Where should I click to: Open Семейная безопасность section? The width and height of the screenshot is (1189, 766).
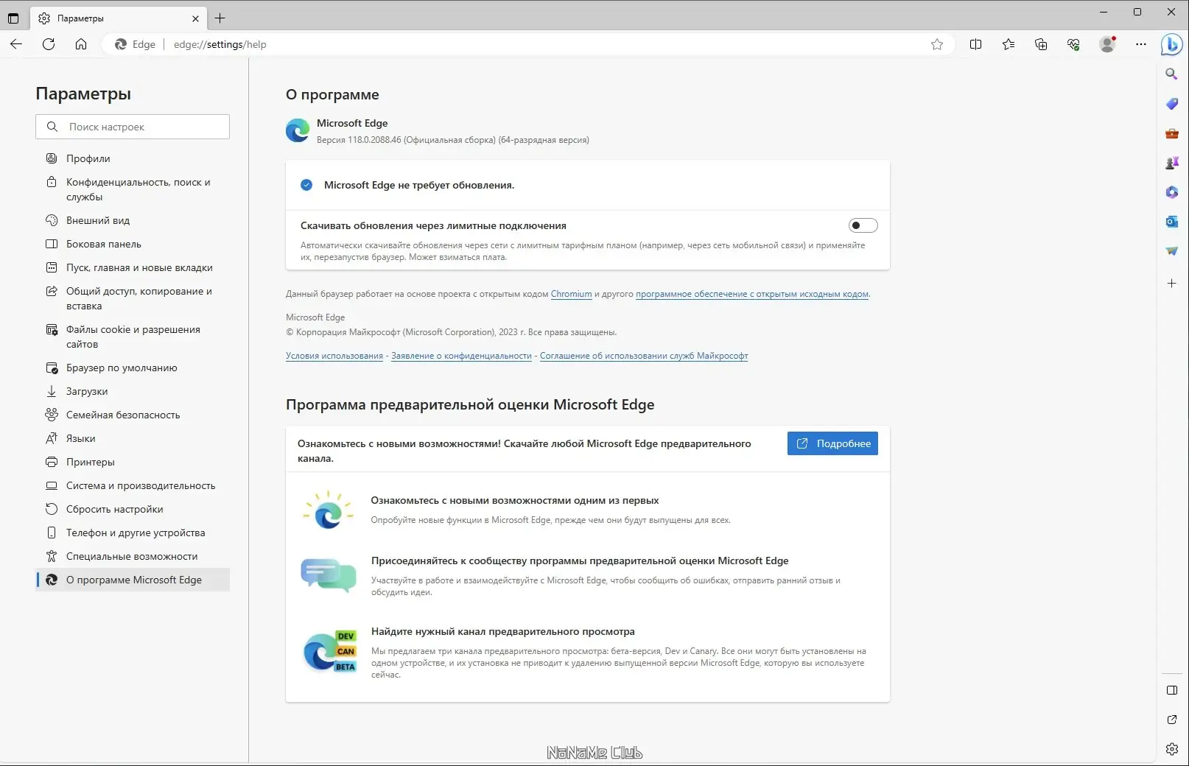133,415
